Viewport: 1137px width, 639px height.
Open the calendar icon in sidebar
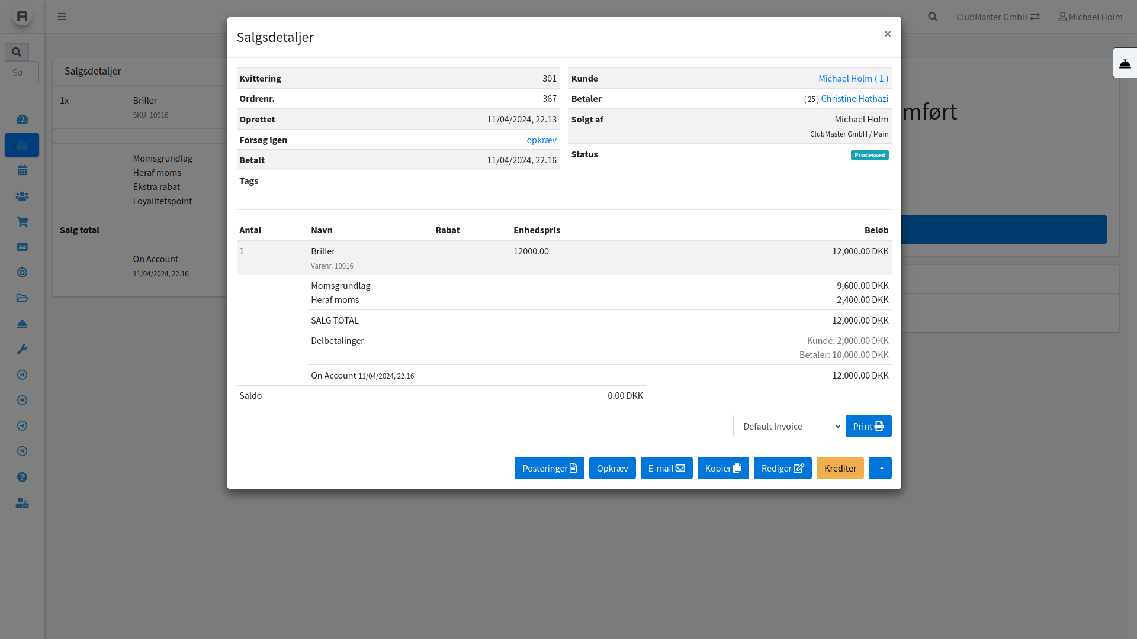pyautogui.click(x=22, y=170)
